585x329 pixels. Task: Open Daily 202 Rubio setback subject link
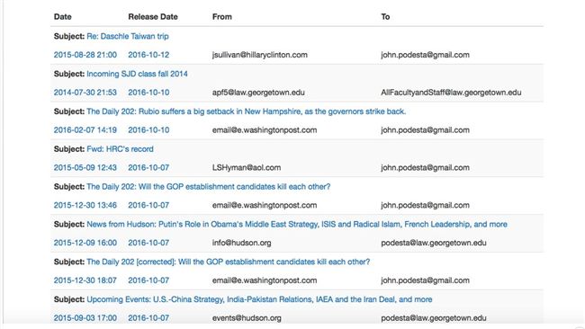[x=247, y=111]
